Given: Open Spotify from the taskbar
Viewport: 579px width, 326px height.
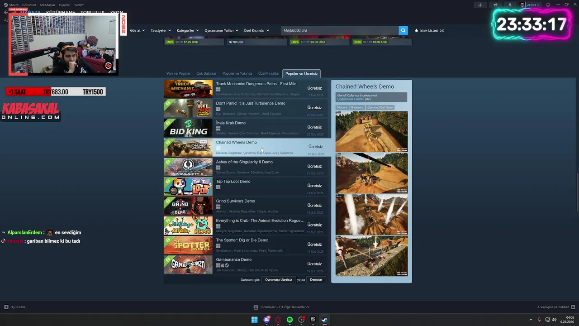Looking at the screenshot, I should coord(289,320).
